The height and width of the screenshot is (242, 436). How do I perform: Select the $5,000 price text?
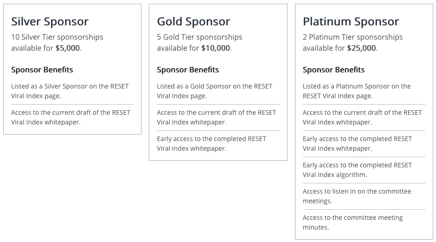point(68,48)
